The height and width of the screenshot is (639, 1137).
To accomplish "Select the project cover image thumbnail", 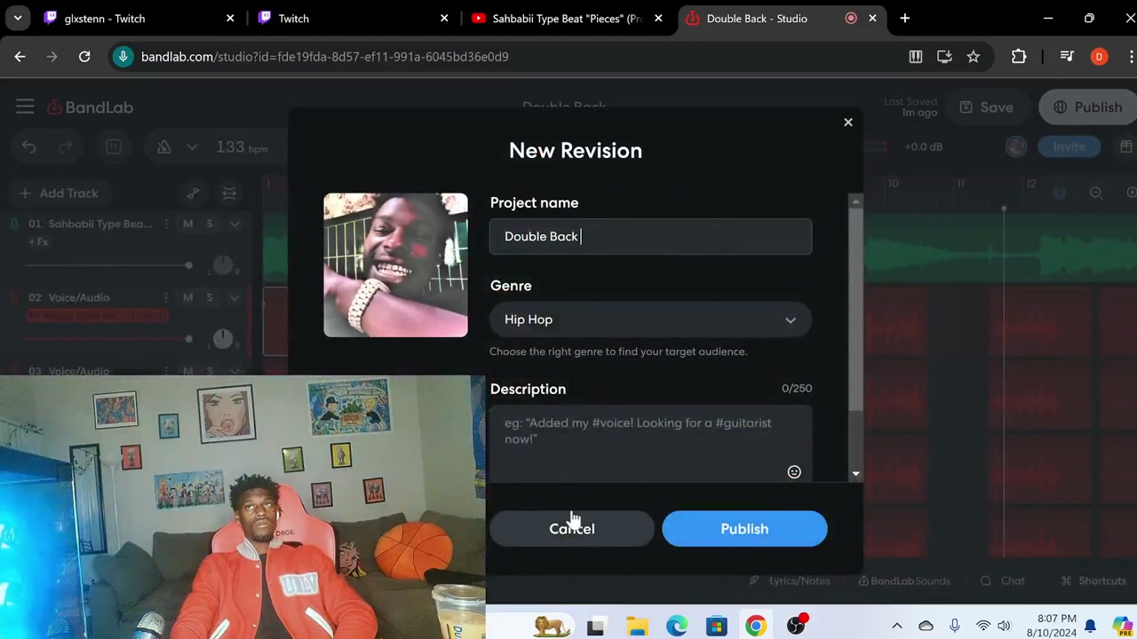I will pyautogui.click(x=395, y=265).
